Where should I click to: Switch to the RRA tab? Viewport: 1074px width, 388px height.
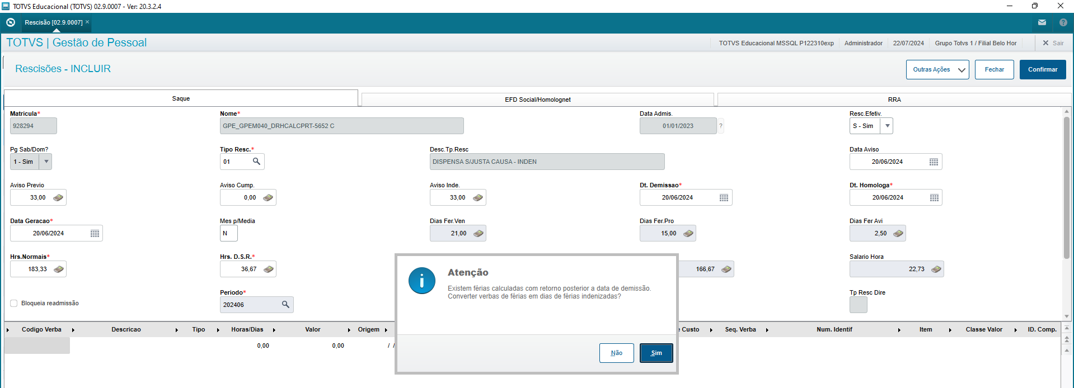pyautogui.click(x=894, y=100)
